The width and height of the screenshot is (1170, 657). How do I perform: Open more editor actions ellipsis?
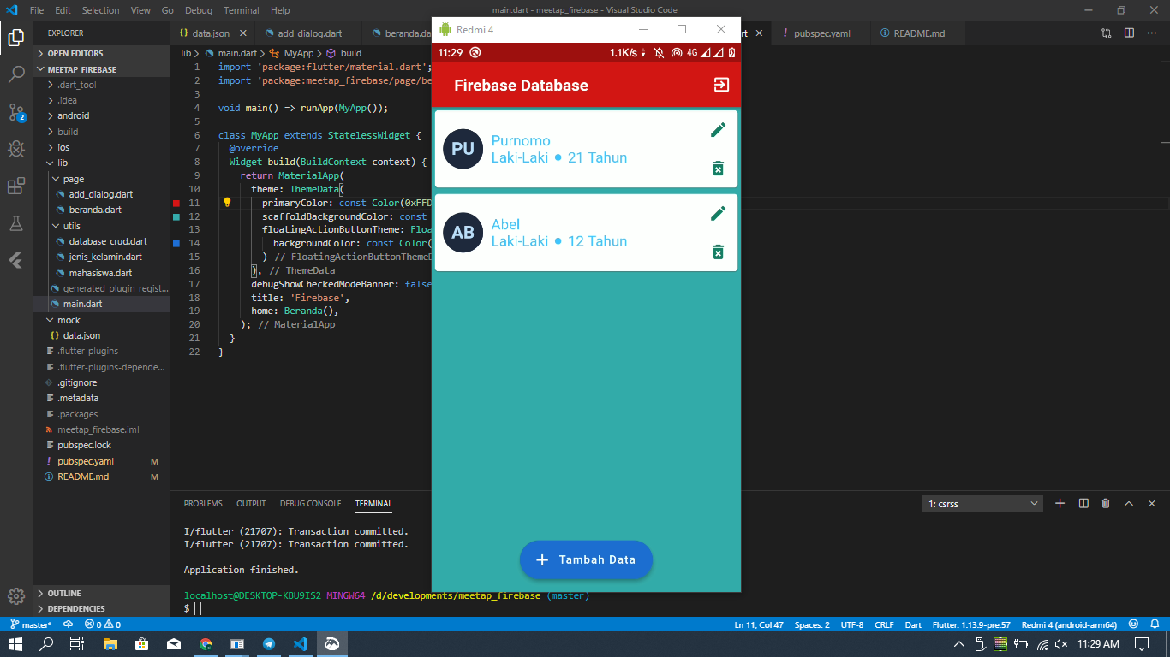coord(1152,33)
